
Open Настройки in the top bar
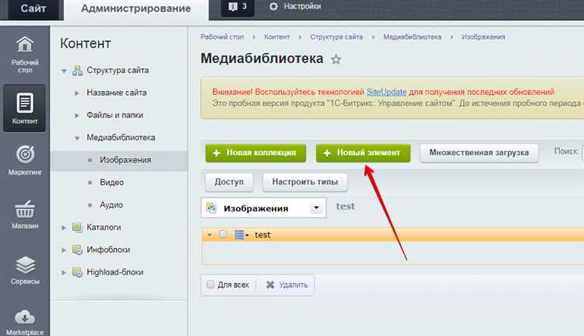click(295, 6)
